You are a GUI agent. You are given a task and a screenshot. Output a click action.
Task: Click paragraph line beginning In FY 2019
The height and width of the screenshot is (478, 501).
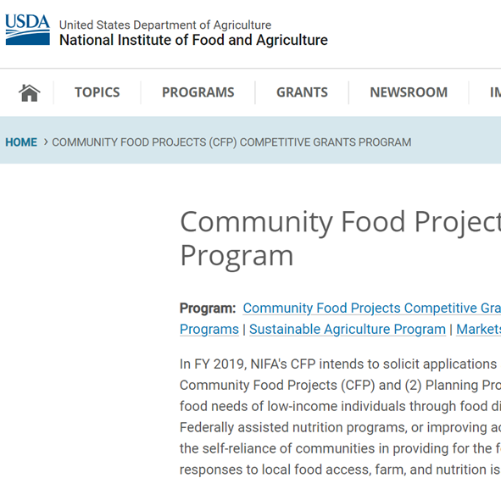pyautogui.click(x=340, y=364)
